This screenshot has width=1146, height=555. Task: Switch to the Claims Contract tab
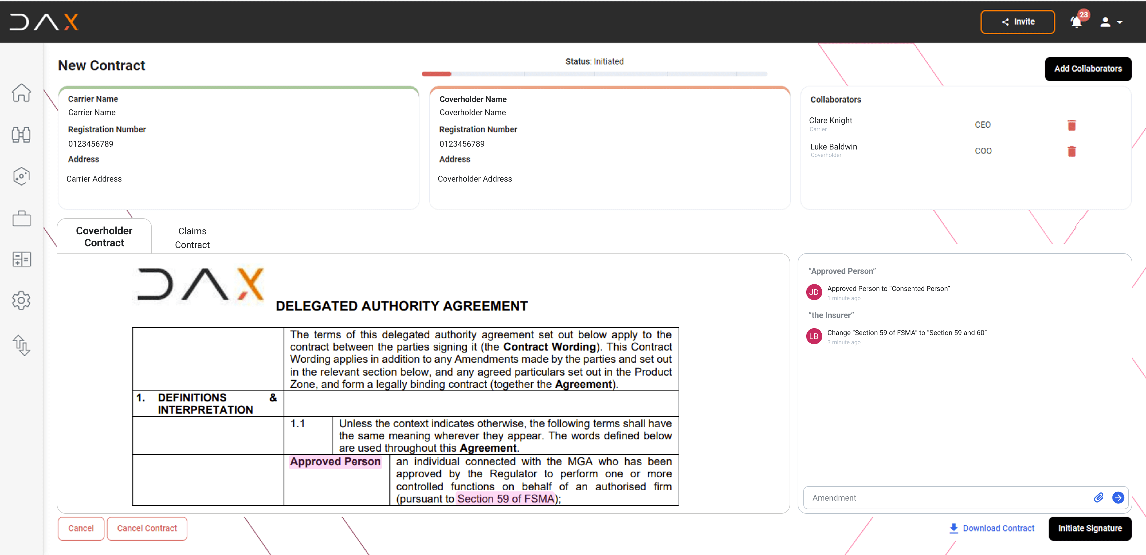[192, 237]
